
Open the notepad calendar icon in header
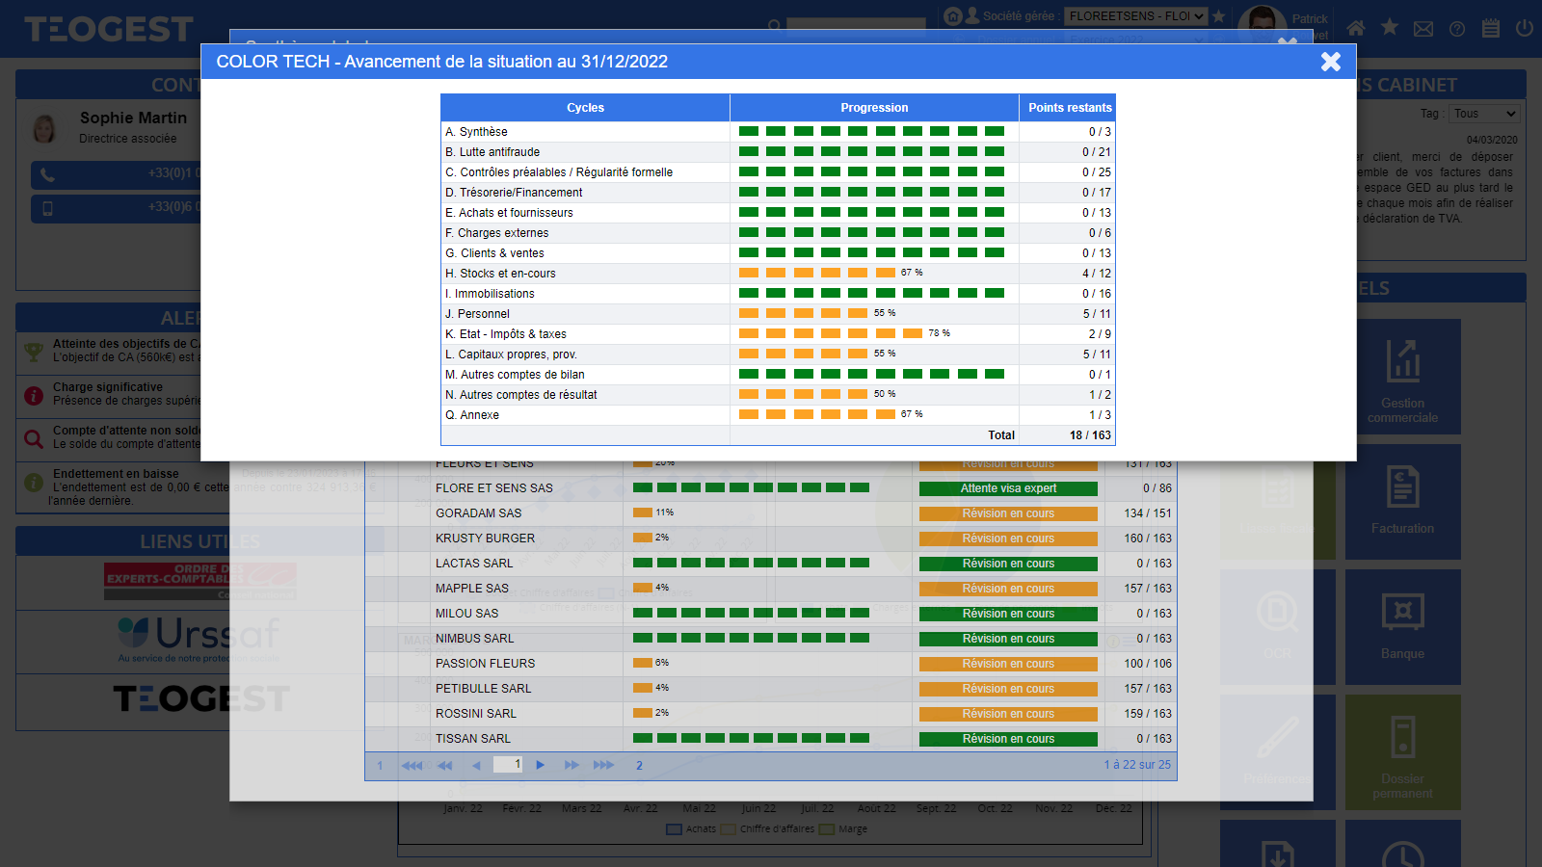click(1490, 28)
